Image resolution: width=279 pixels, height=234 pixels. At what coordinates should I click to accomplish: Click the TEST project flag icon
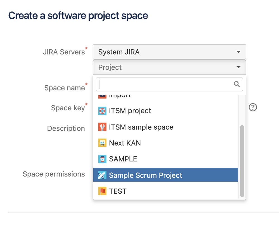coord(102,191)
